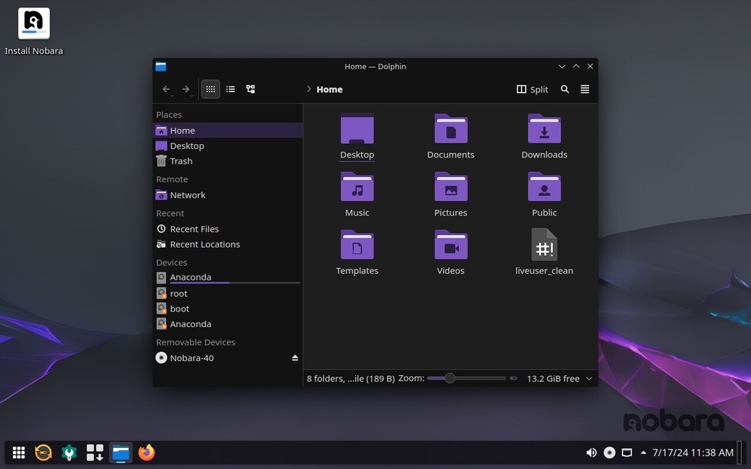
Task: Open Trash from the sidebar
Action: [x=180, y=161]
